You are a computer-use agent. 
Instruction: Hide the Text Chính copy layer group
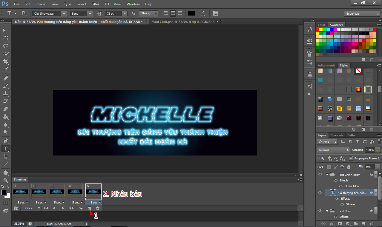pos(320,175)
